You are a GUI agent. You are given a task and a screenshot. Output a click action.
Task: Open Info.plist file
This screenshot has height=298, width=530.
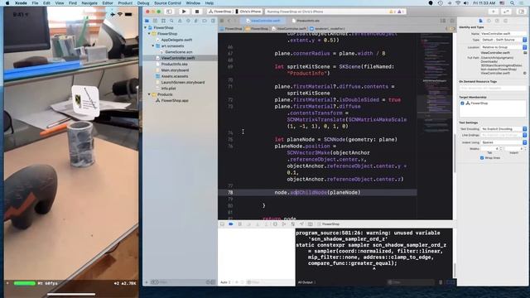tap(168, 89)
